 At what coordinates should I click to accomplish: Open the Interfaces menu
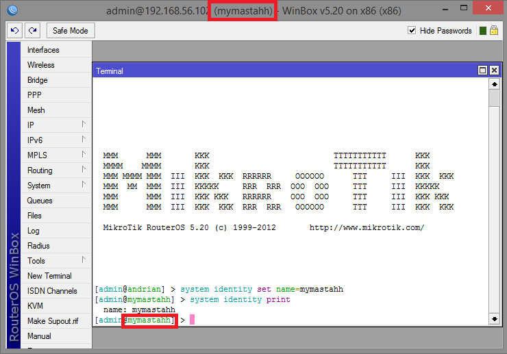[x=56, y=50]
